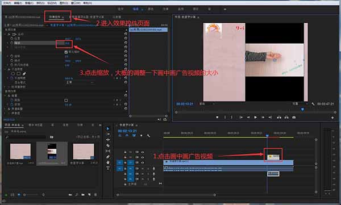This screenshot has height=205, width=341.
Task: Toggle the uniform scale checkbox
Action: pyautogui.click(x=66, y=52)
